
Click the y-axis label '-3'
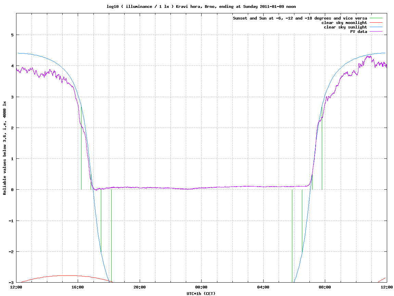pyautogui.click(x=11, y=282)
